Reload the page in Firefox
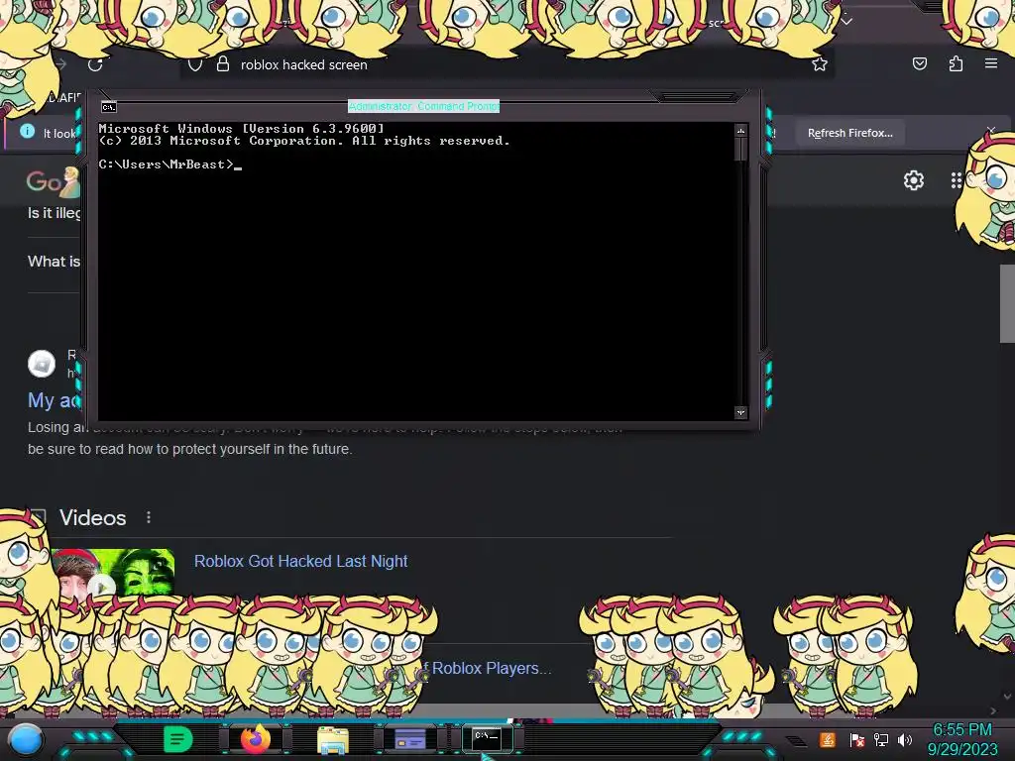 point(95,64)
